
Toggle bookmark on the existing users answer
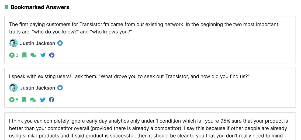[24, 100]
